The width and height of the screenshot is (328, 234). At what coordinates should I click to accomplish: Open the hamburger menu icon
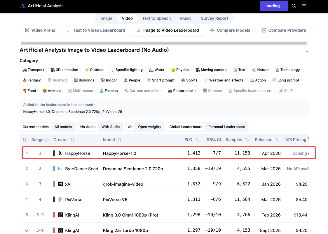(304, 6)
